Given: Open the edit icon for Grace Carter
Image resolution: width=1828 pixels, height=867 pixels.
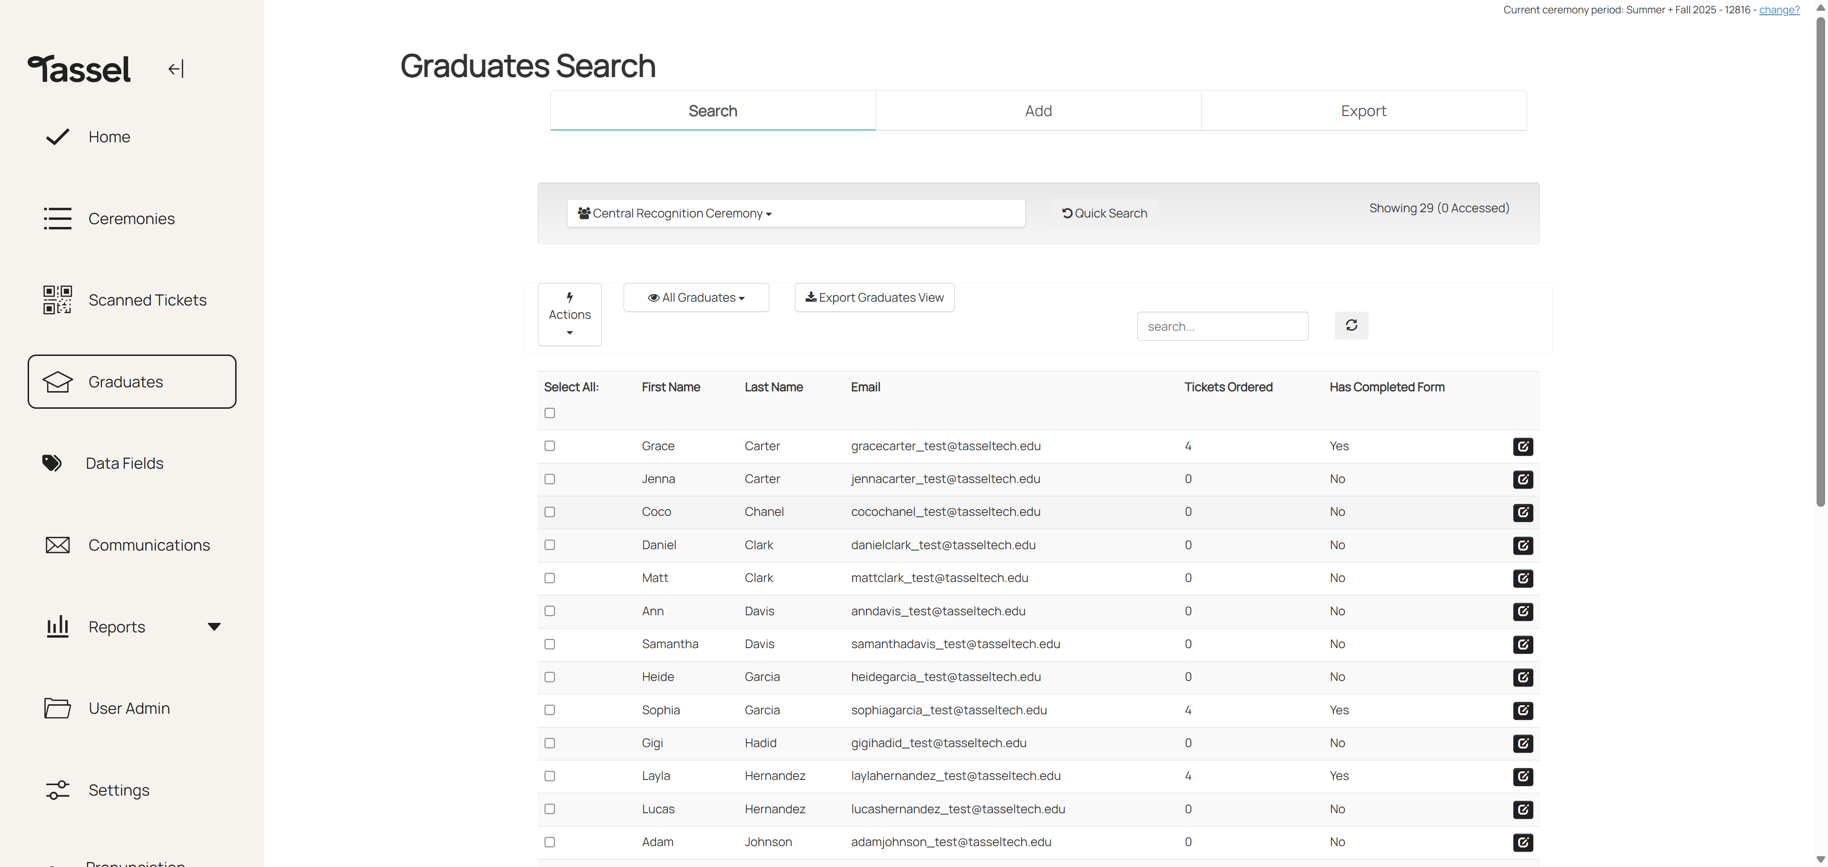Looking at the screenshot, I should (x=1523, y=446).
